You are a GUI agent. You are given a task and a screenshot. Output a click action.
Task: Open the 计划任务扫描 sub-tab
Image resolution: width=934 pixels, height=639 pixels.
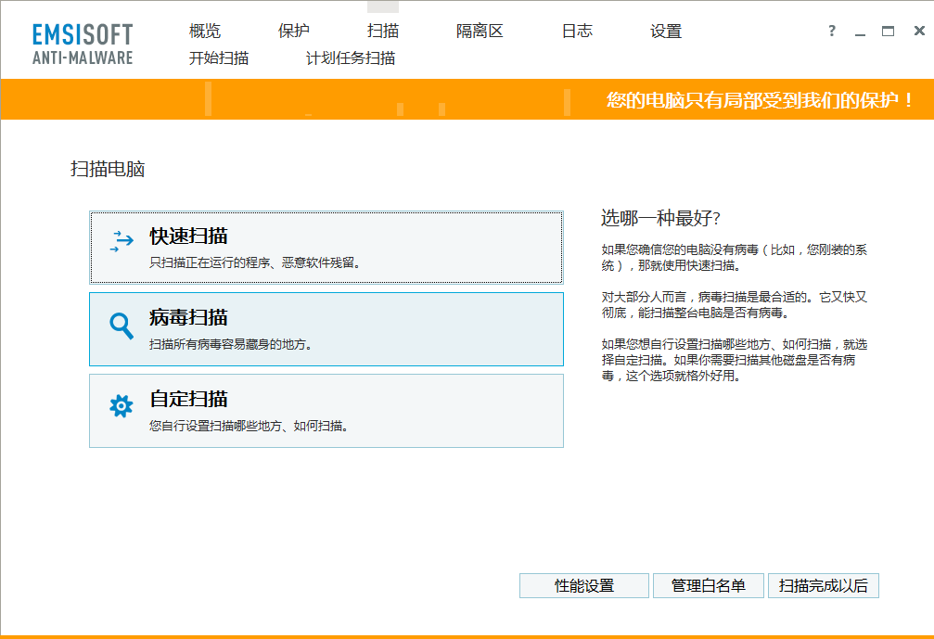(351, 58)
